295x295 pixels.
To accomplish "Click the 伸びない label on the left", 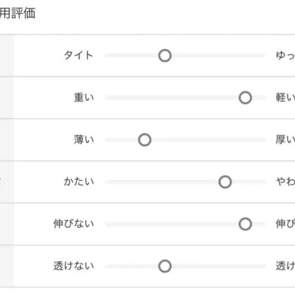I will coord(73,224).
